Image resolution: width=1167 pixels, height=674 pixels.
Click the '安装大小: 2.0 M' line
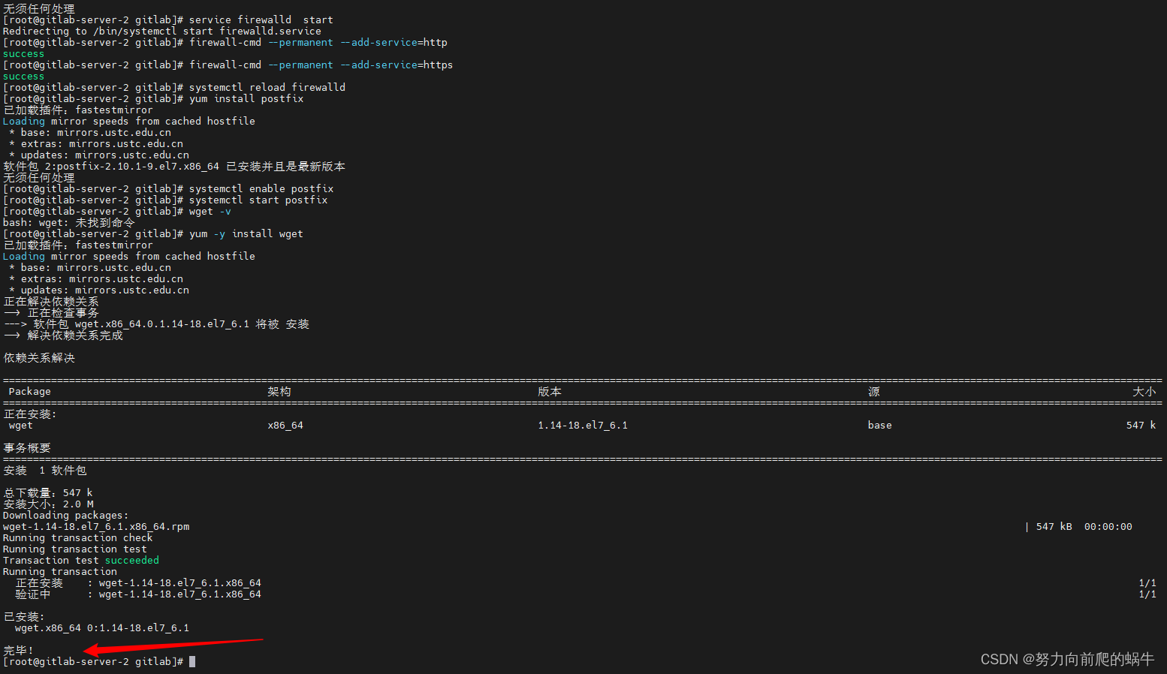point(48,504)
